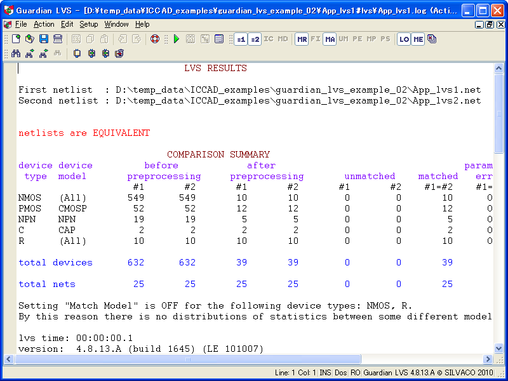Go to next bookmark icon

(x=91, y=53)
